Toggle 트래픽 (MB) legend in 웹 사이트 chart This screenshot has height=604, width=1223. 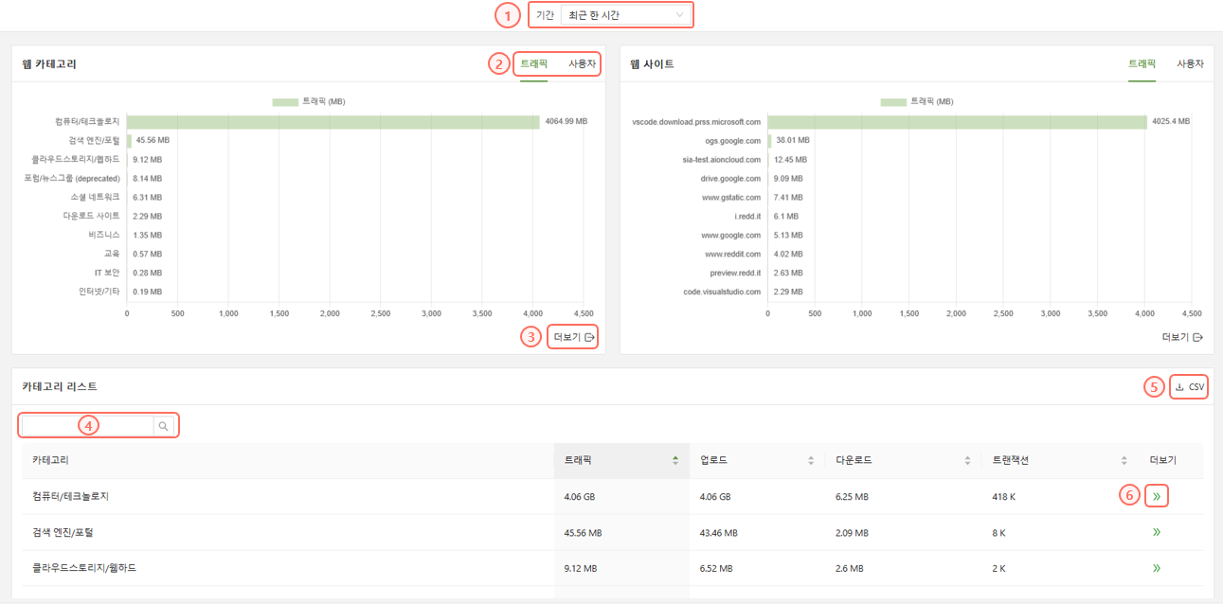[916, 101]
